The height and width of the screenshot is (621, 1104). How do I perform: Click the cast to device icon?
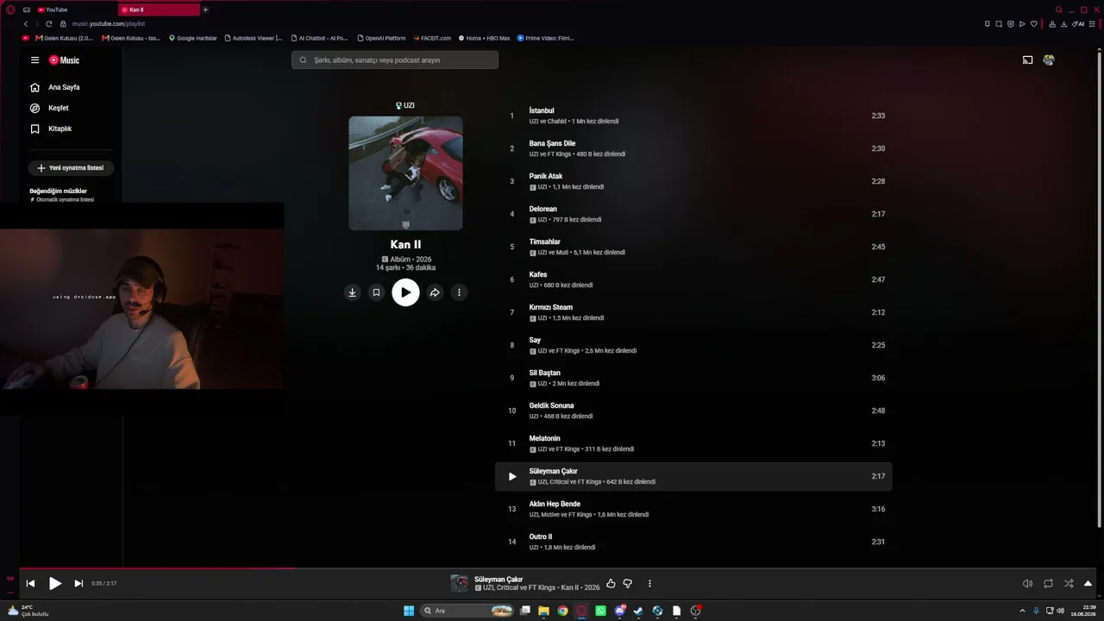click(1027, 60)
